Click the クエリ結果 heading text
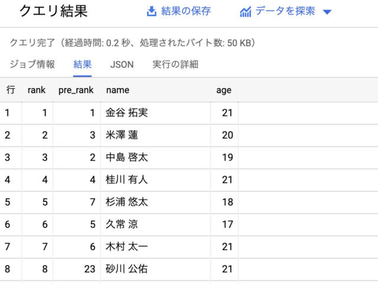 point(53,11)
